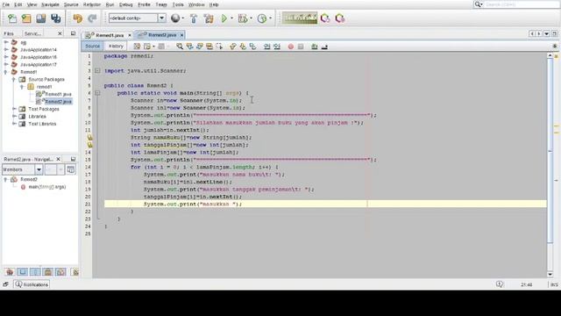
Task: Switch to the Services tab
Action: pos(33,33)
